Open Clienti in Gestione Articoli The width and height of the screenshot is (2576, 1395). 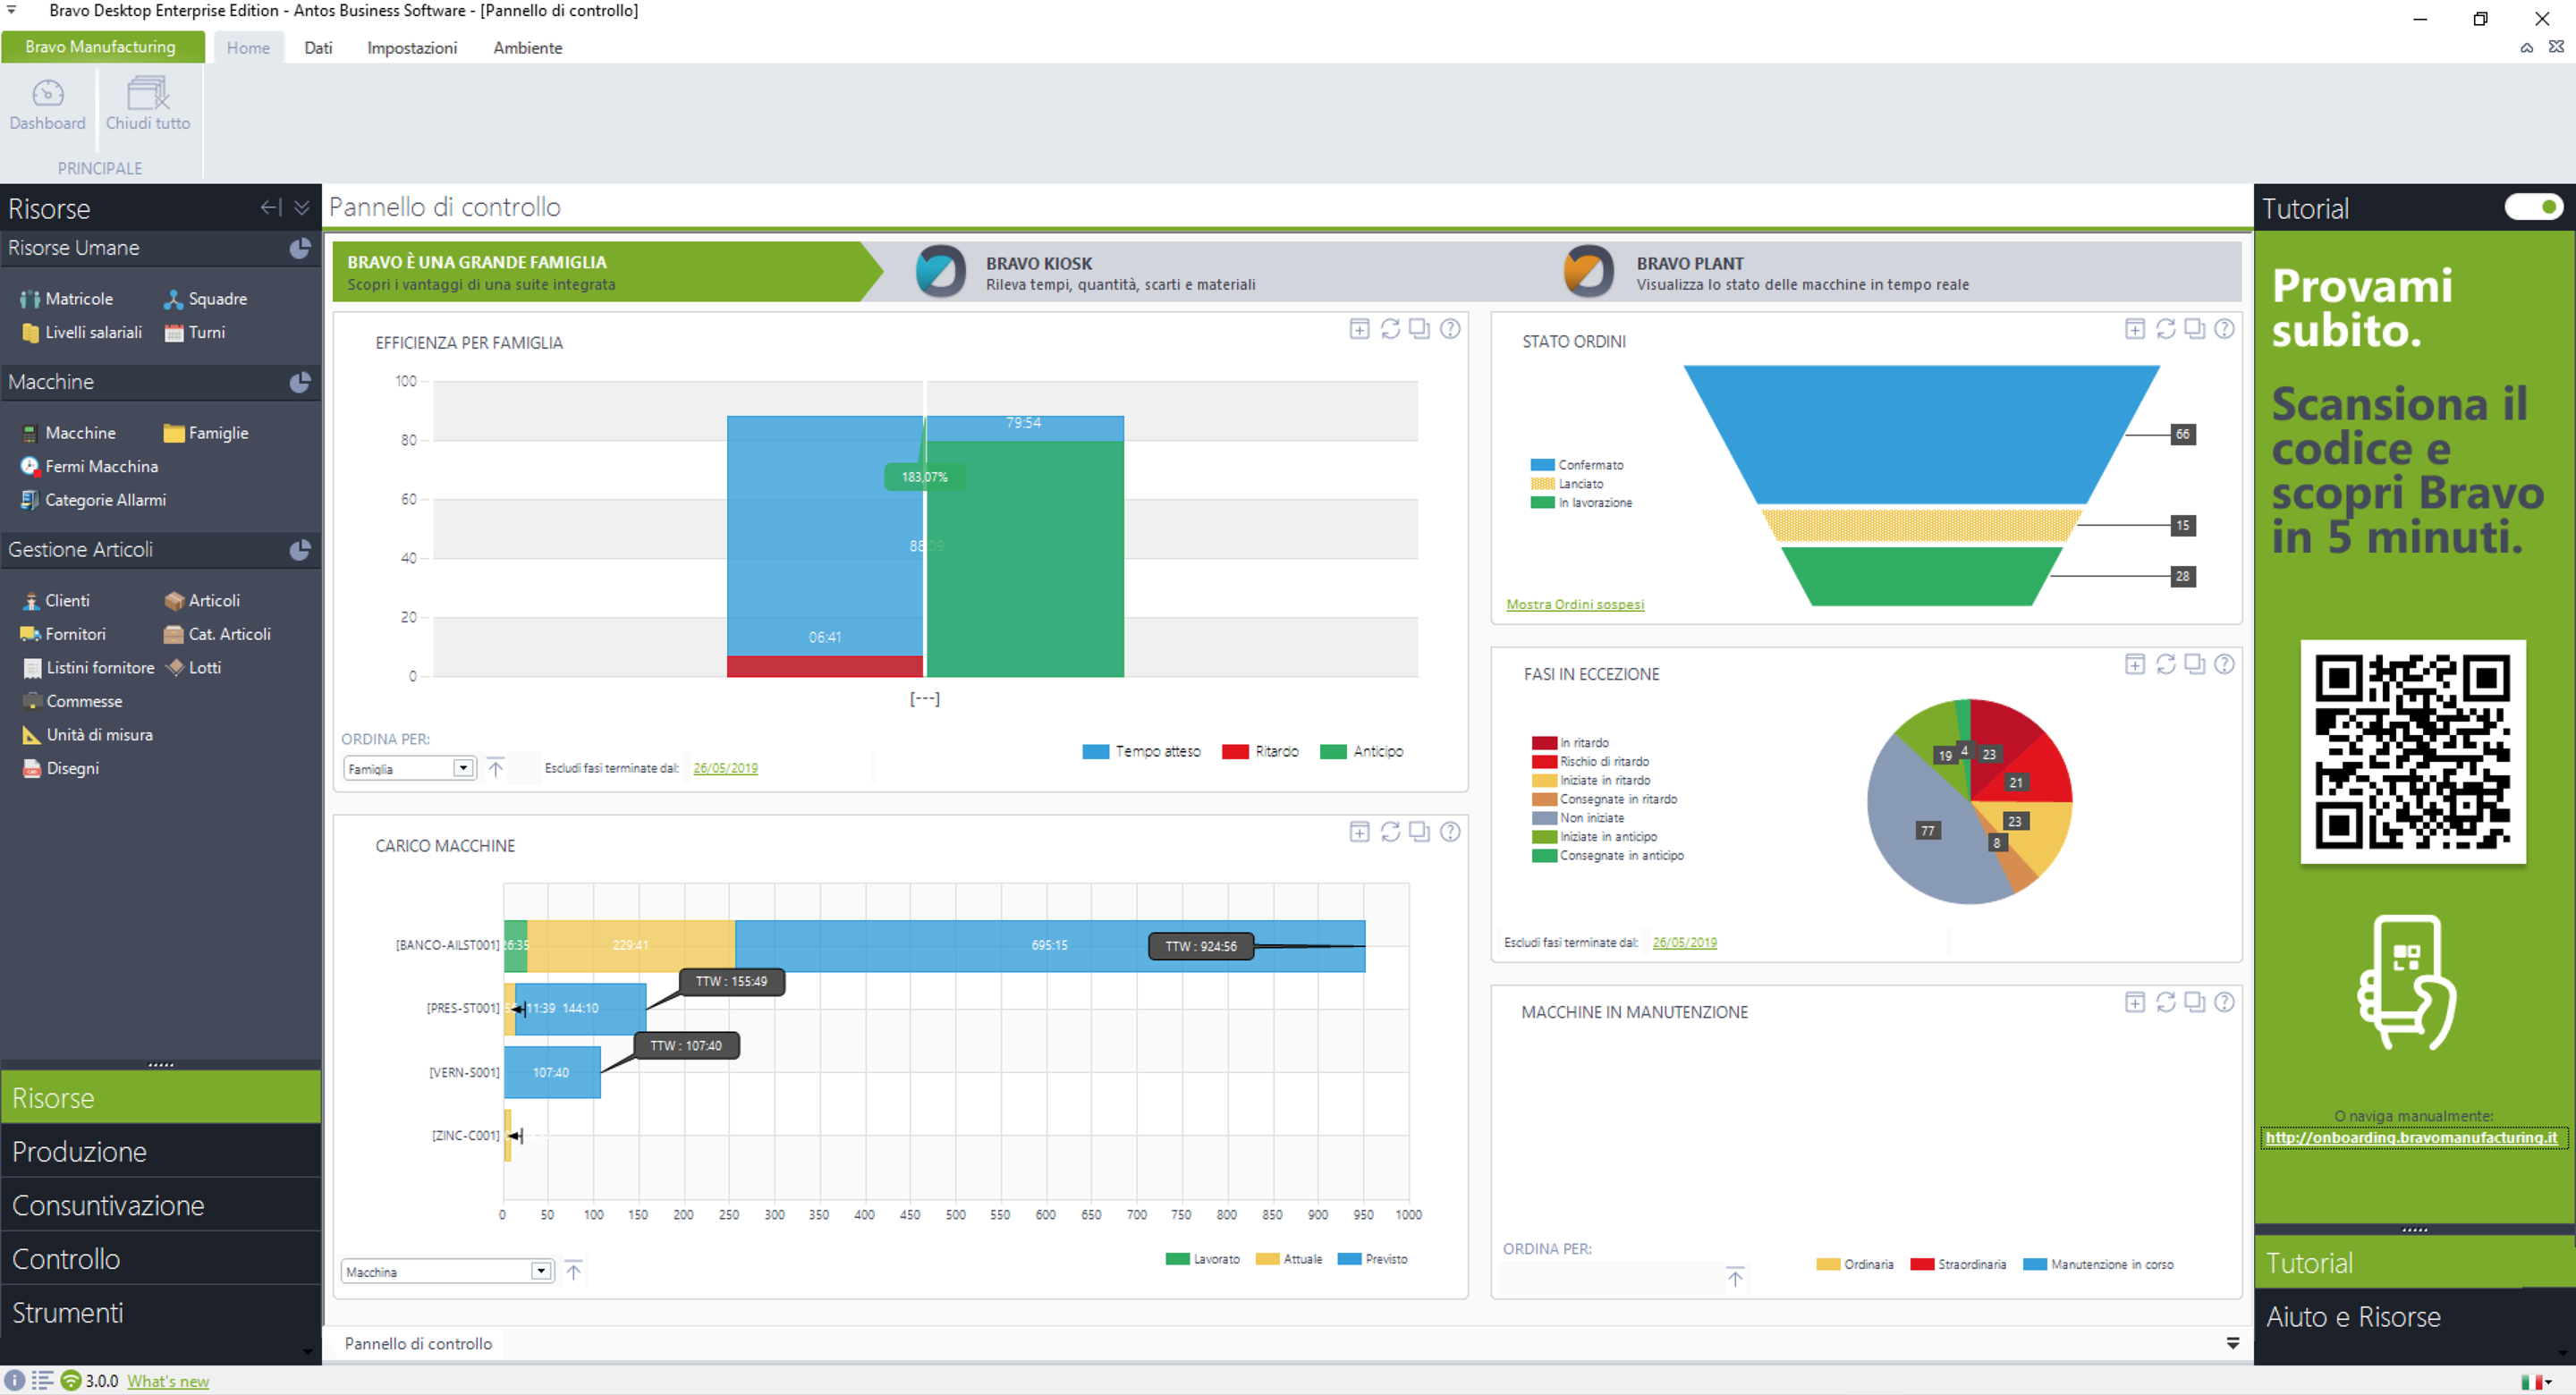[56, 600]
